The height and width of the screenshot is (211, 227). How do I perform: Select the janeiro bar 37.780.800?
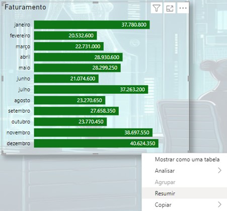(92, 25)
